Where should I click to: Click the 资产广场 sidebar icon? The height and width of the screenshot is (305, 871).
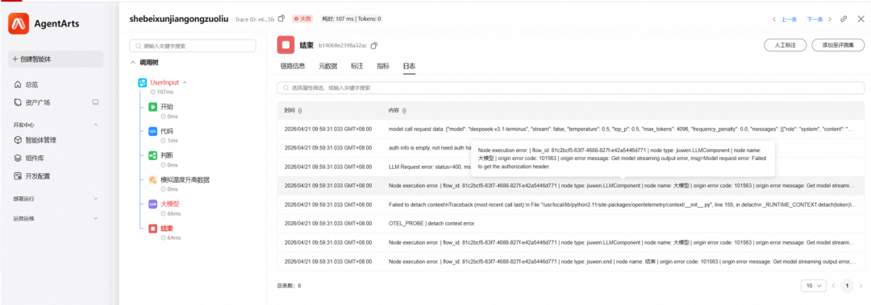coord(18,102)
